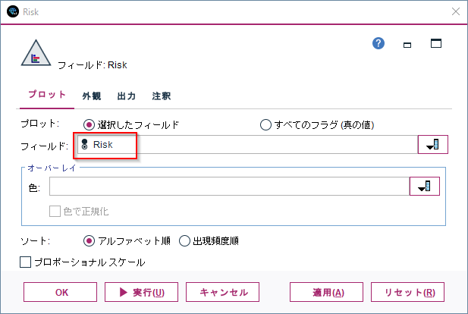
Task: Enable 色で正規化 checkbox
Action: (x=55, y=212)
